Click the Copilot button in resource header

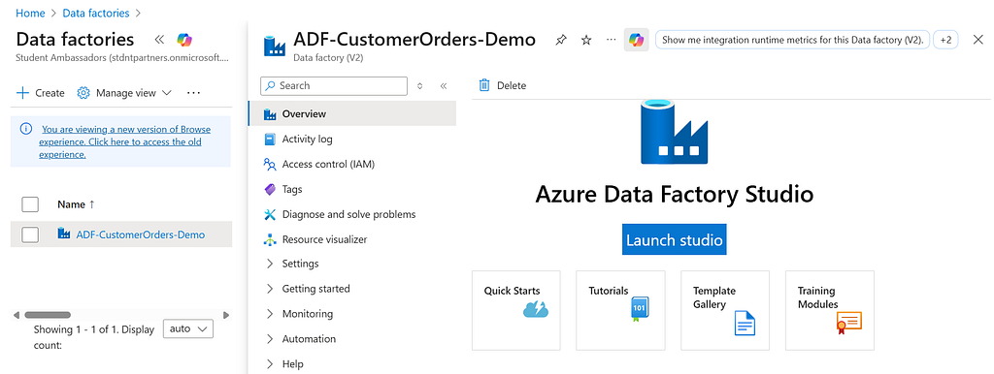pos(637,40)
